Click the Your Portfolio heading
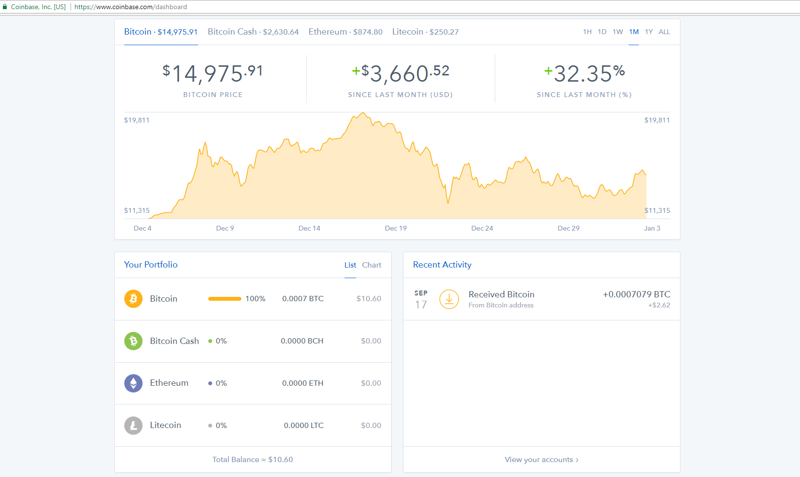 (151, 265)
